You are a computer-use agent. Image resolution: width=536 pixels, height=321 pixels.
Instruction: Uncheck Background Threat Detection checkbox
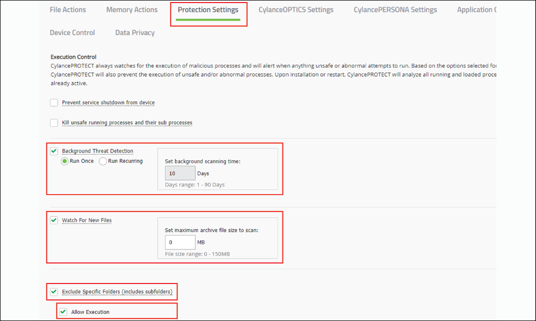pos(54,151)
